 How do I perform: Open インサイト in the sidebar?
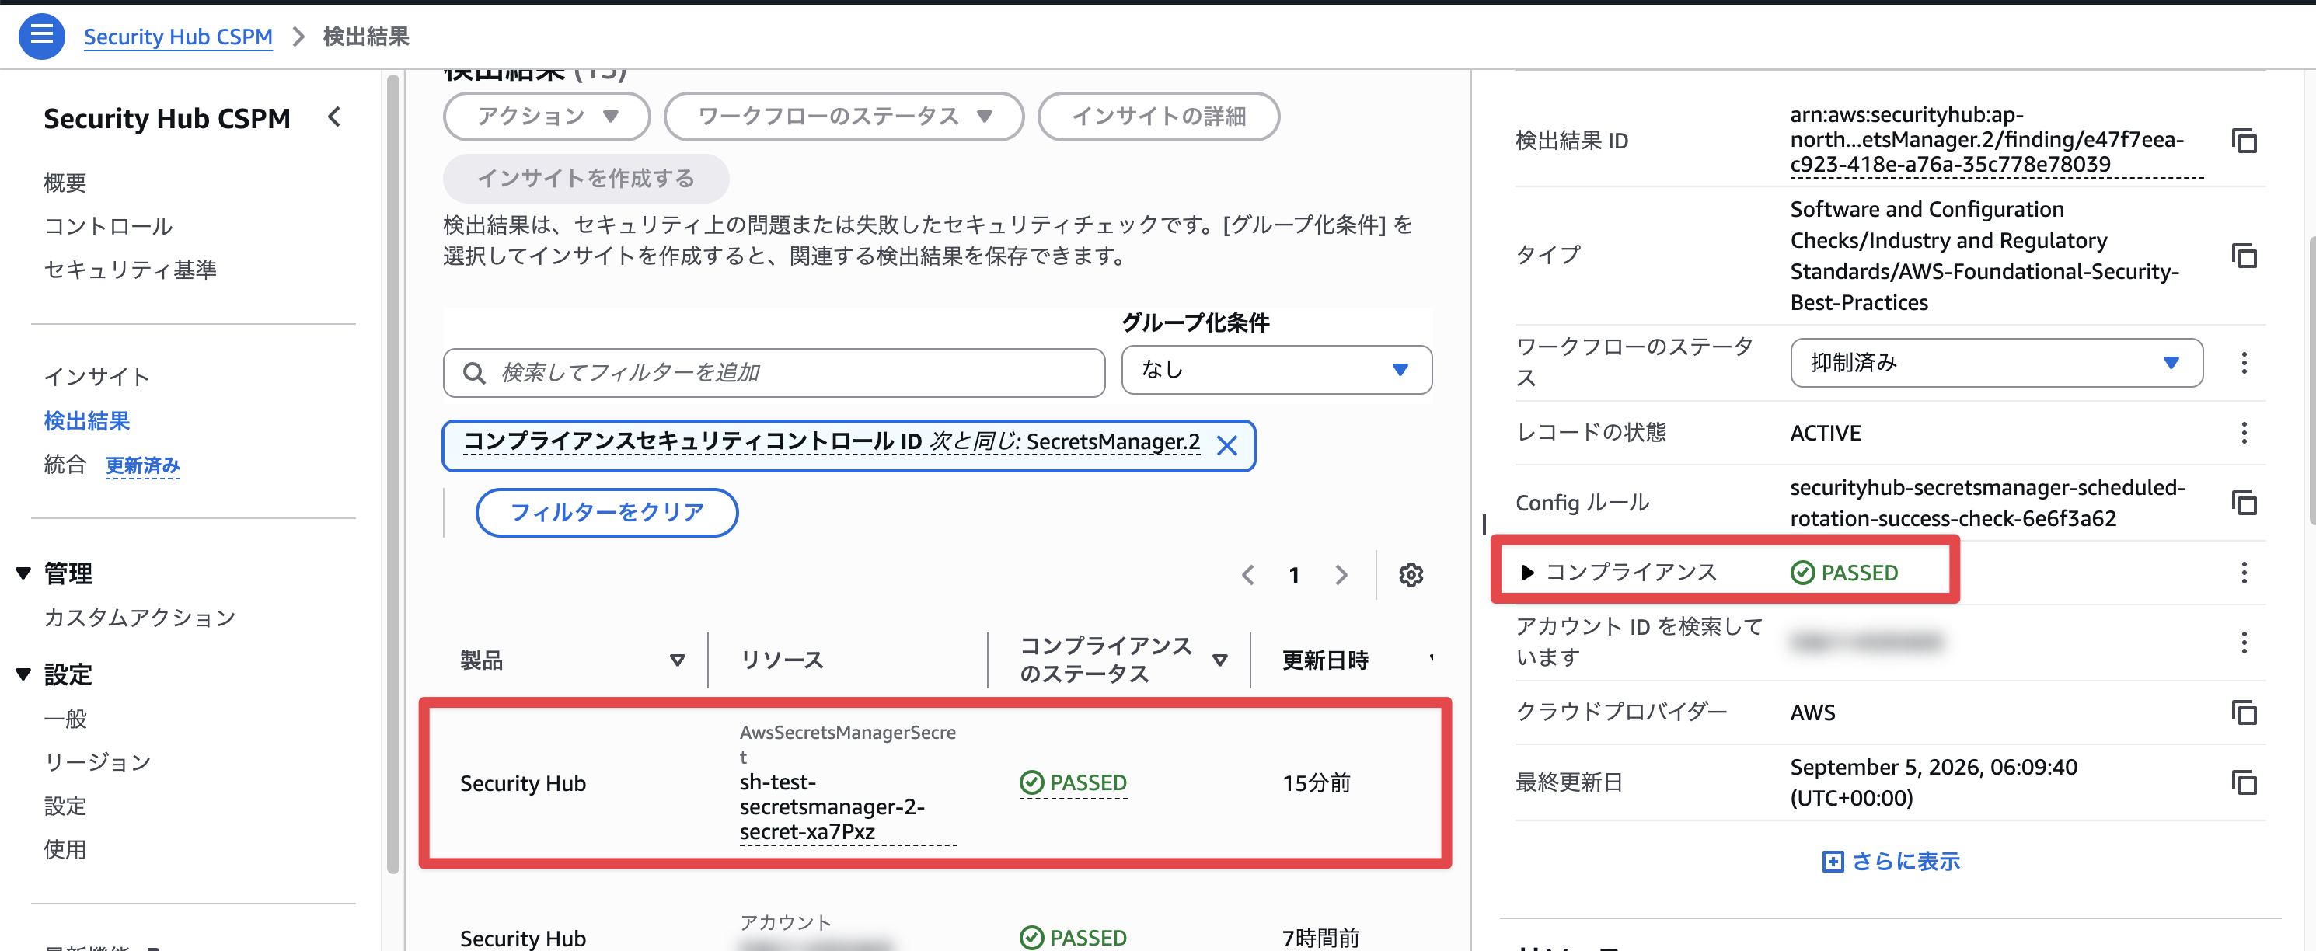coord(97,377)
